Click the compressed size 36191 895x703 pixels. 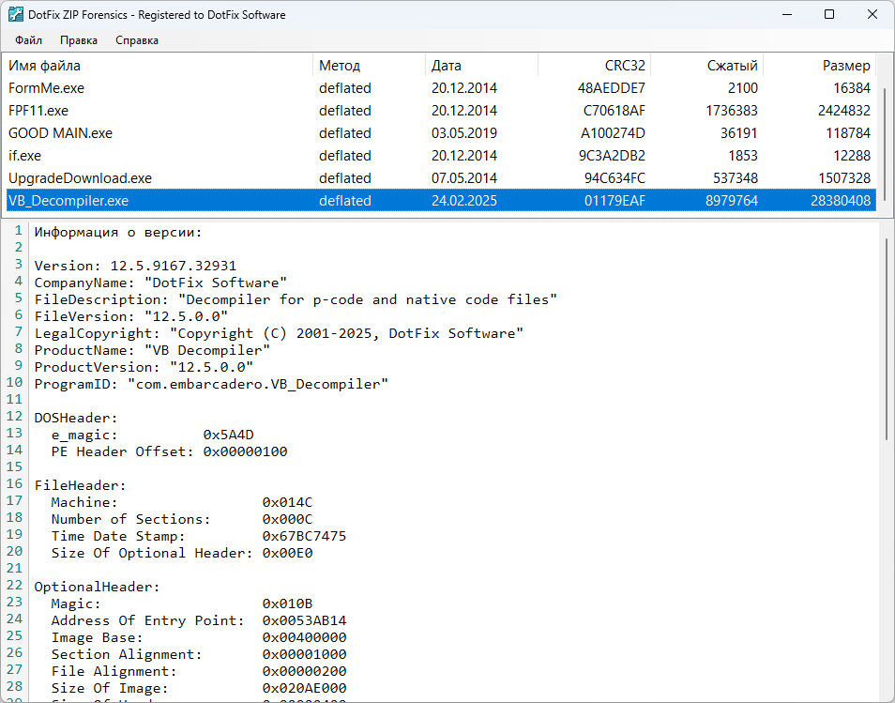738,133
